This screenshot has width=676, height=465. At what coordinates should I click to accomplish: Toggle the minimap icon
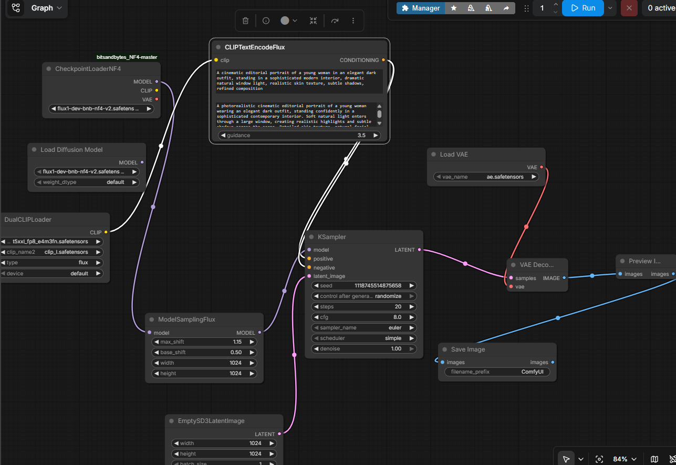[x=654, y=459]
